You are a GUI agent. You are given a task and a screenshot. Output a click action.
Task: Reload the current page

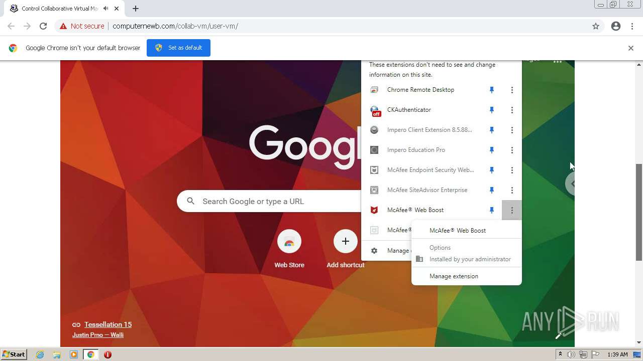click(43, 26)
